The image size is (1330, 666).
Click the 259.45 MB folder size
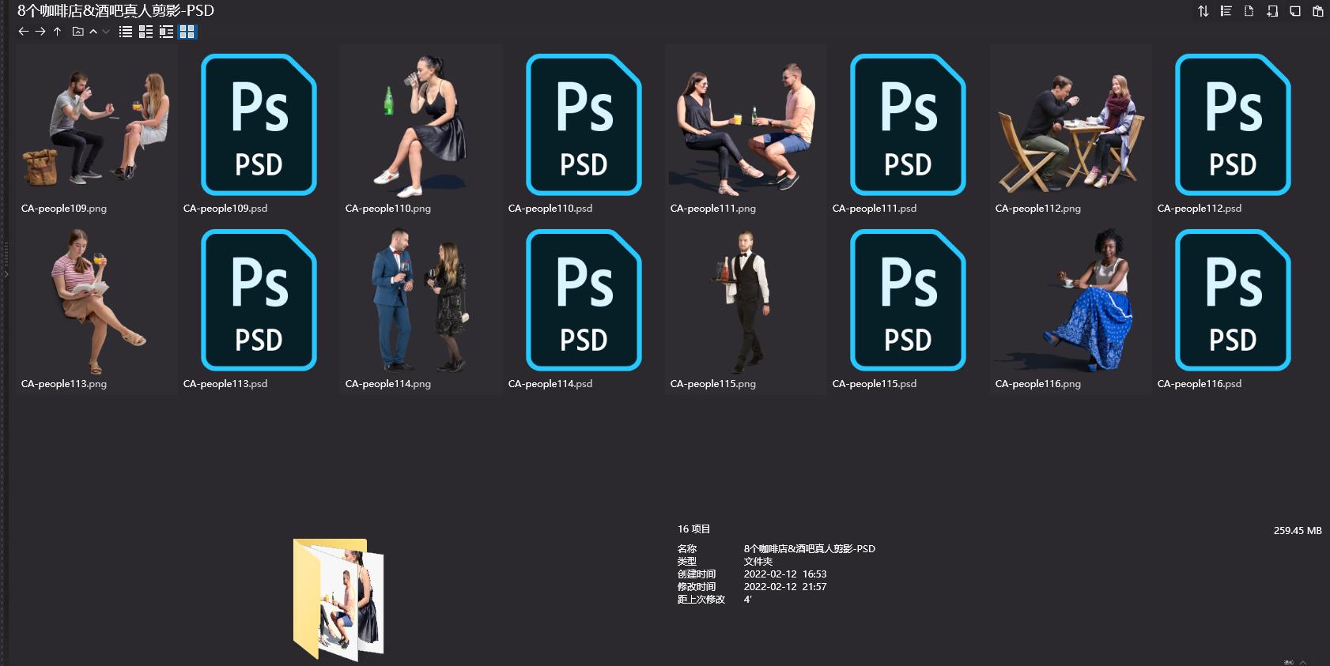click(x=1298, y=531)
